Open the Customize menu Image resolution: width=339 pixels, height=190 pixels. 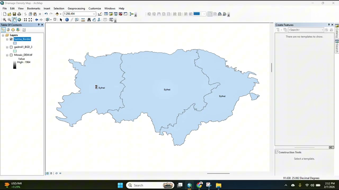95,8
